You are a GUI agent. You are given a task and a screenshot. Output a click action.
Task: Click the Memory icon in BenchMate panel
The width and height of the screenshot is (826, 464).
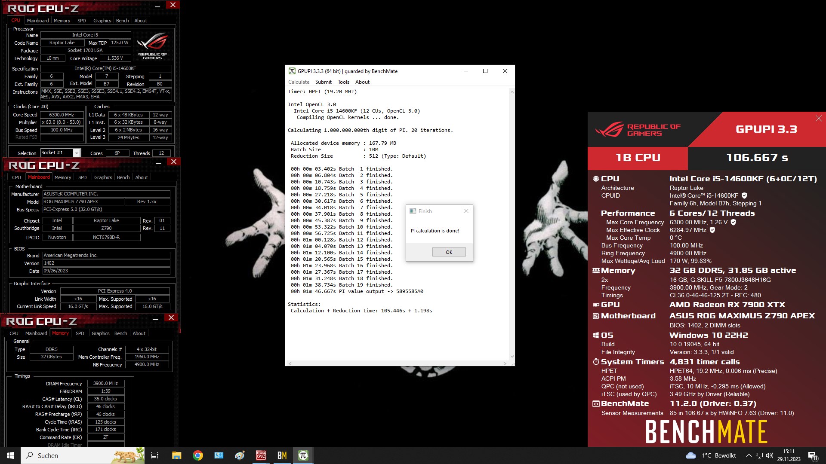point(596,271)
